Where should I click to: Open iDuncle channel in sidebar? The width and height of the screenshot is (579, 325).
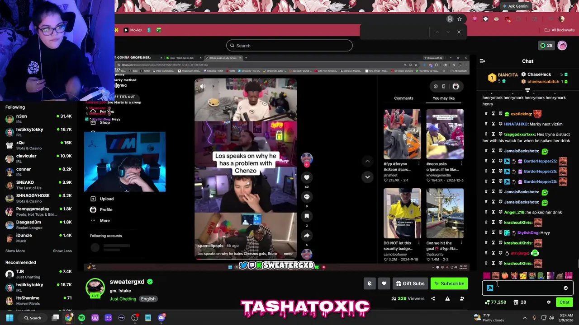38,238
